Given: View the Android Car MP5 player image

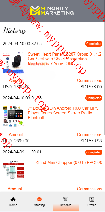Looking at the screenshot, I should point(13,117).
